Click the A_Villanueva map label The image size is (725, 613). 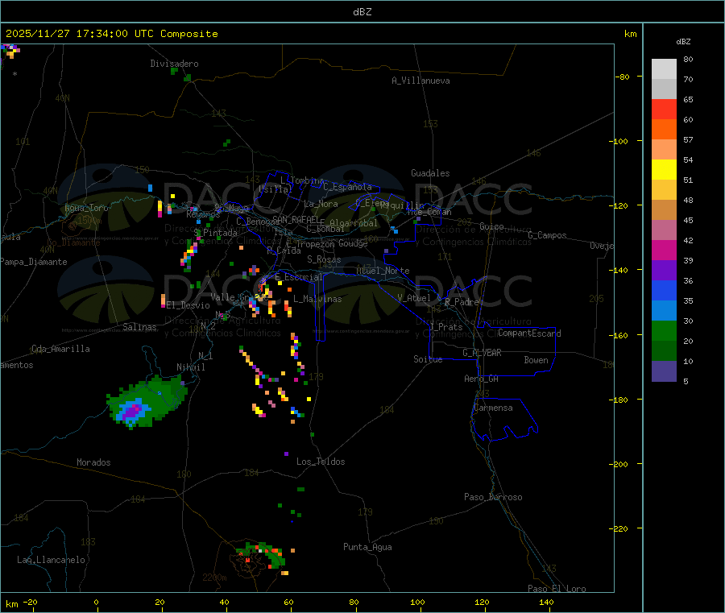tap(420, 81)
